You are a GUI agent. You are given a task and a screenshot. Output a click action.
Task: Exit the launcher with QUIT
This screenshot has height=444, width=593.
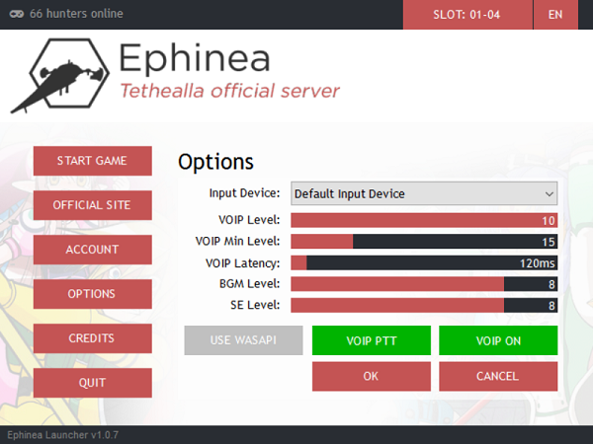(93, 383)
